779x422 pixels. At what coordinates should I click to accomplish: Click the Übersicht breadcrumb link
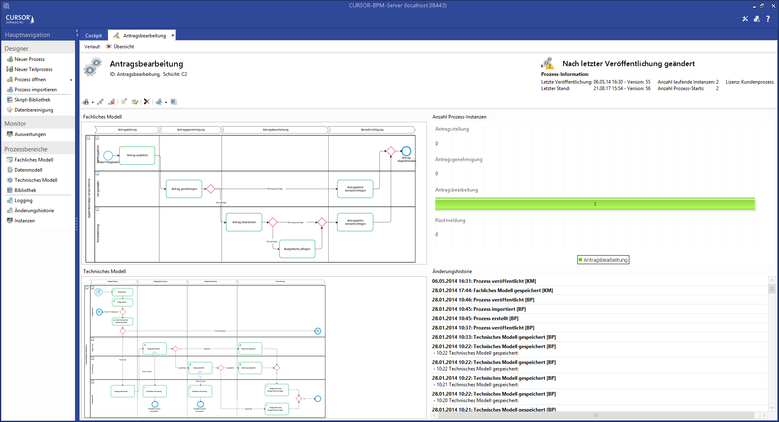pyautogui.click(x=123, y=47)
